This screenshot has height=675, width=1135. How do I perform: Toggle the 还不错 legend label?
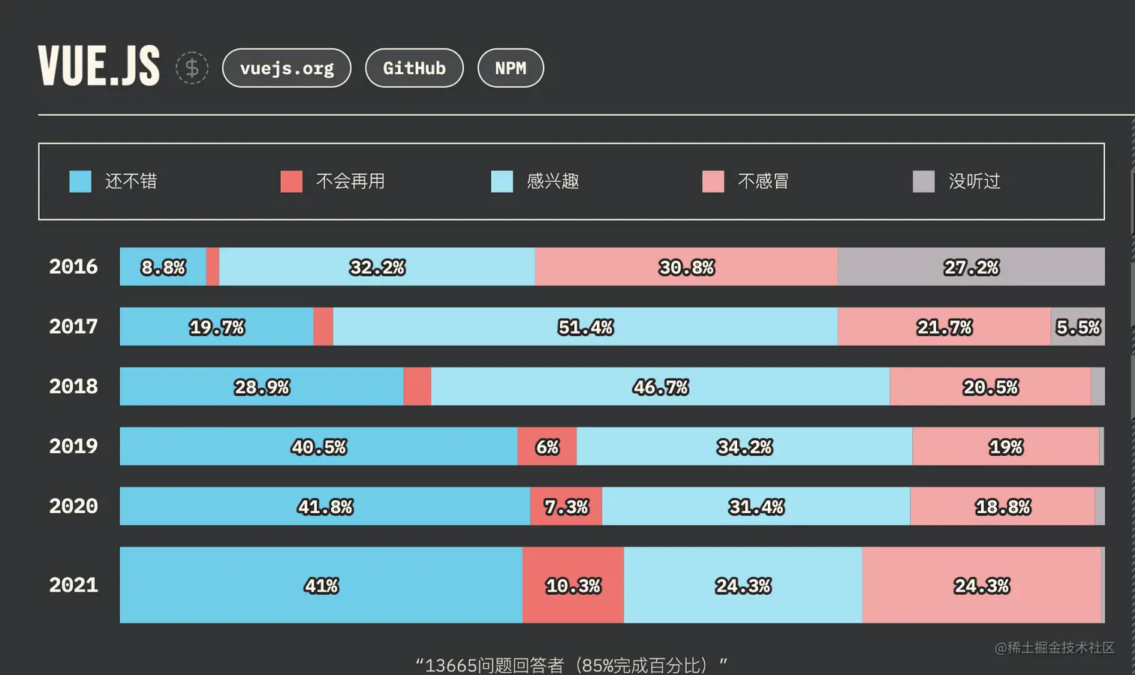point(131,181)
